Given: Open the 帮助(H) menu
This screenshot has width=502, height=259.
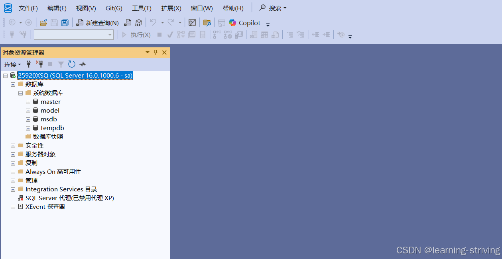Looking at the screenshot, I should point(233,8).
